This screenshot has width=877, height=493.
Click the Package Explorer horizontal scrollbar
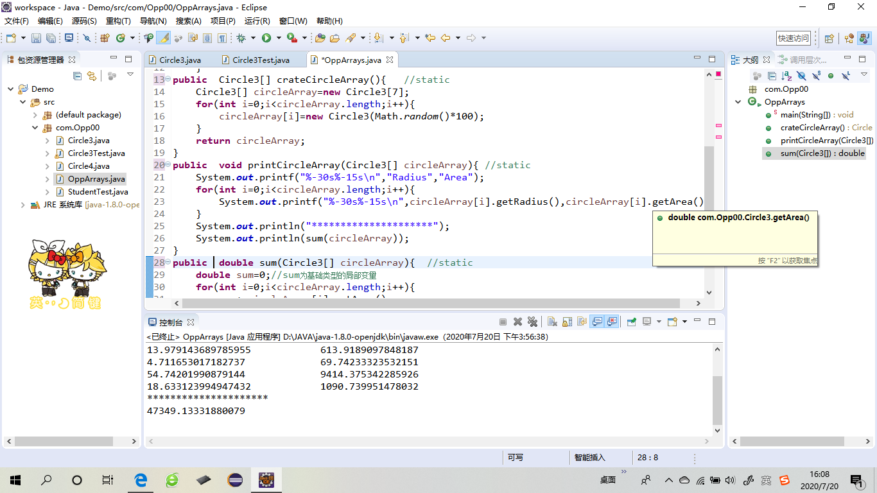(71, 442)
